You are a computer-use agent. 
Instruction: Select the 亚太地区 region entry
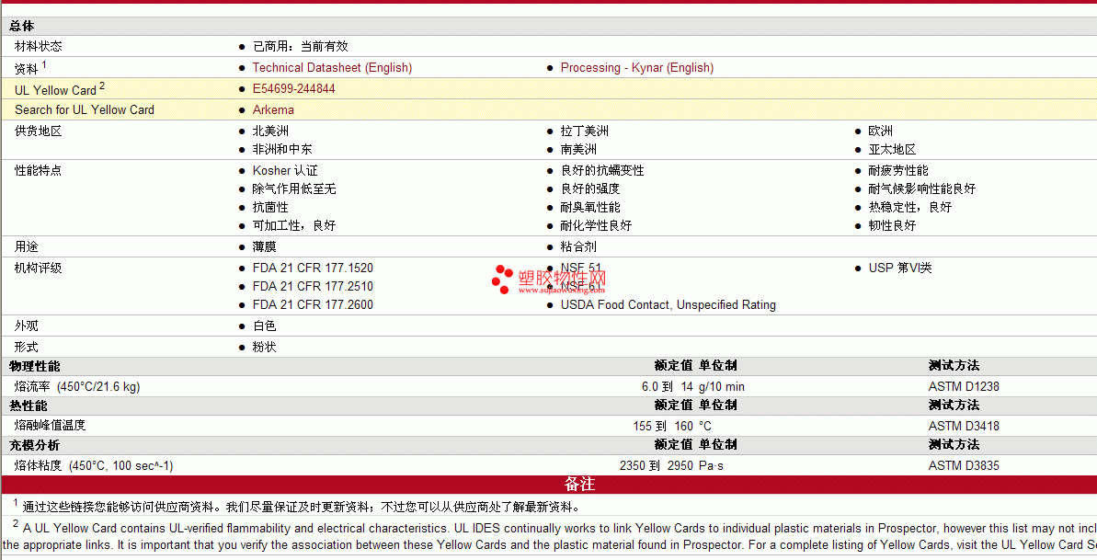click(893, 149)
